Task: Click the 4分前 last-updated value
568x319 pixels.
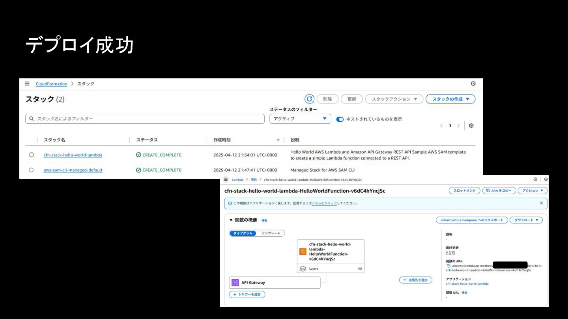Action: [450, 252]
